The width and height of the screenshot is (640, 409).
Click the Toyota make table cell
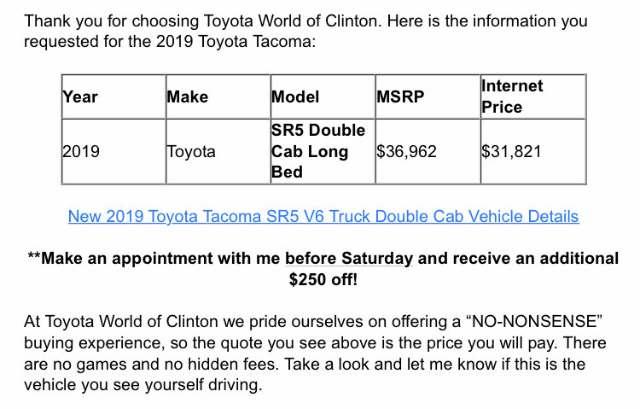pos(218,152)
